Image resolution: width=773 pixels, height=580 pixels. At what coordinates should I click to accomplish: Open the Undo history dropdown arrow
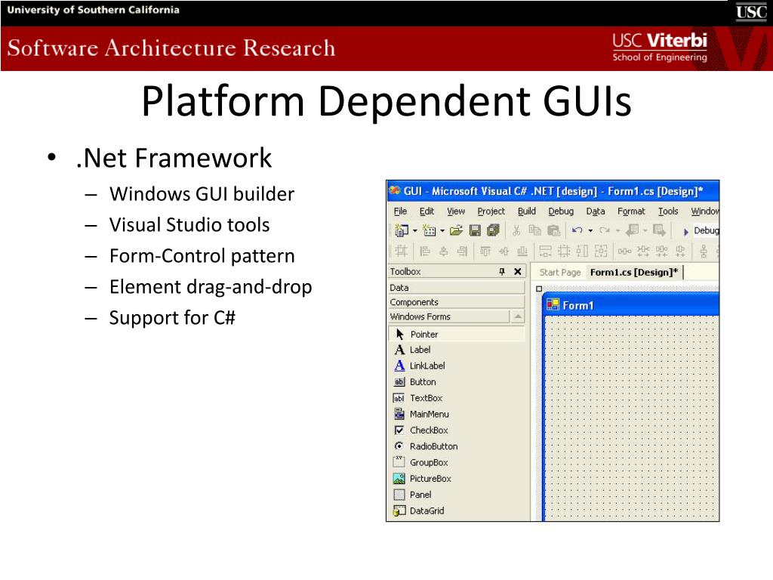pyautogui.click(x=590, y=231)
